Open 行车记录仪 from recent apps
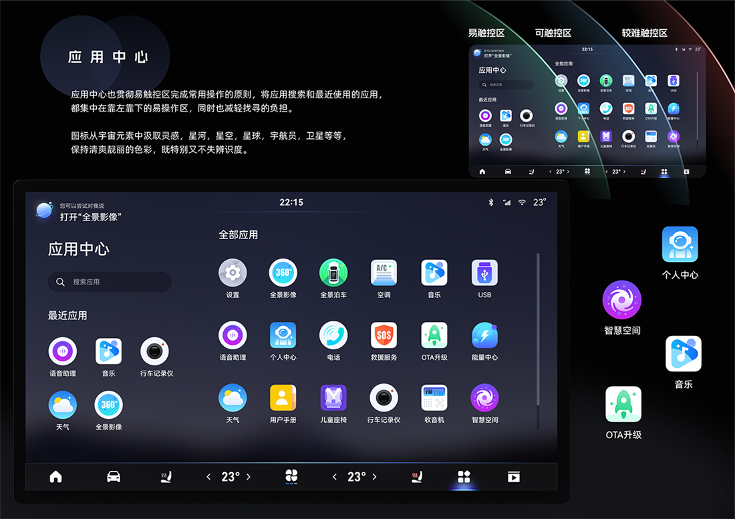The width and height of the screenshot is (735, 519). [155, 351]
